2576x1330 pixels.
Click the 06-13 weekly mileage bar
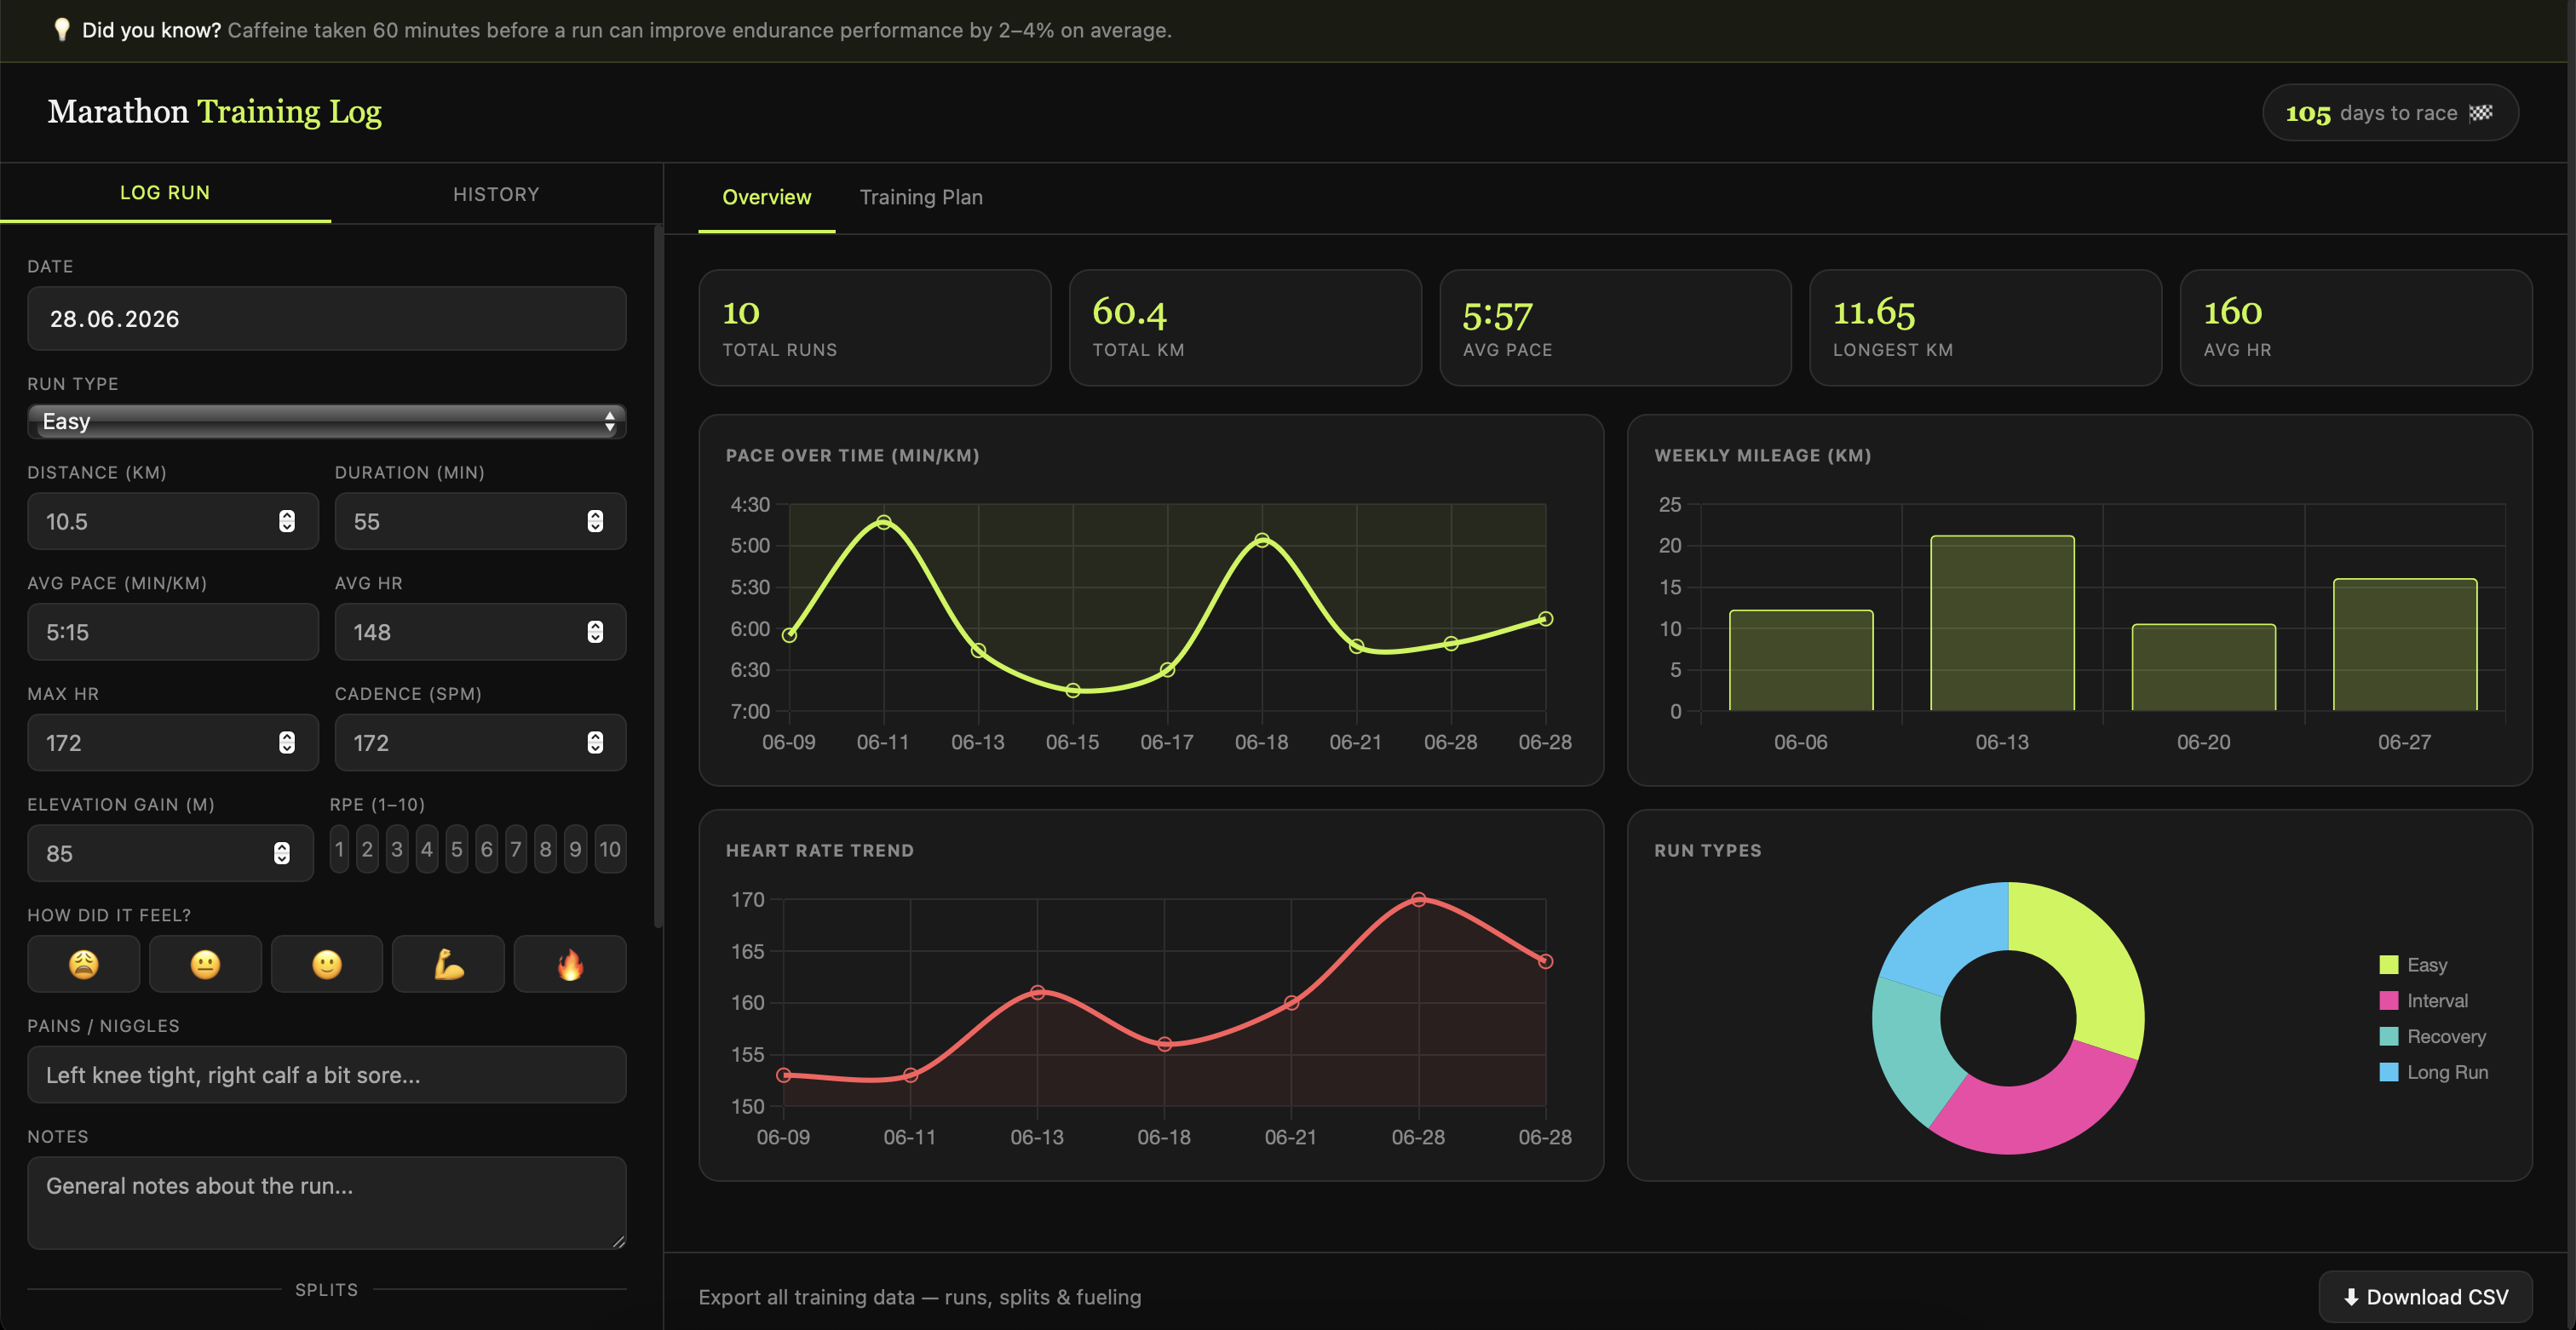[x=2002, y=623]
